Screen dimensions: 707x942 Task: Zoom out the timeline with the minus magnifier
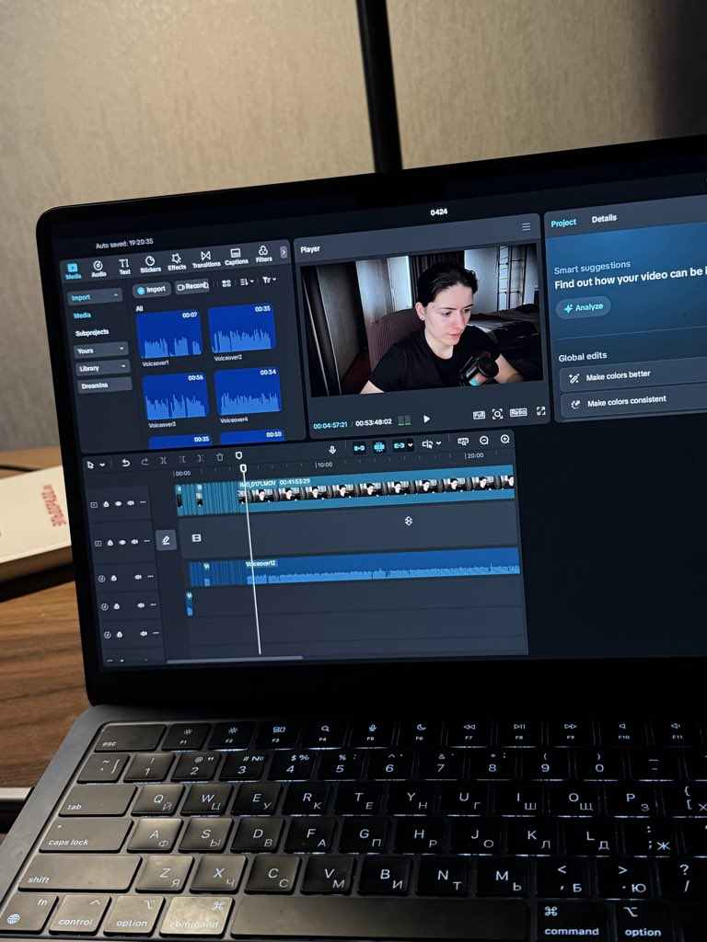(x=484, y=441)
